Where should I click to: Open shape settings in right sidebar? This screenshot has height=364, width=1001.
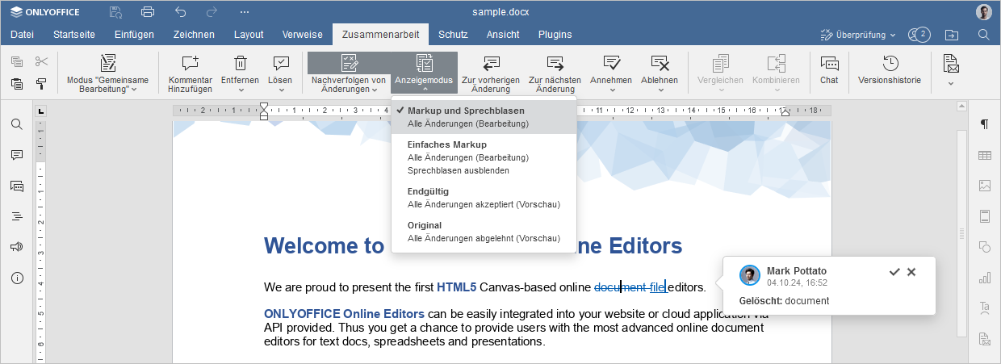[x=984, y=247]
